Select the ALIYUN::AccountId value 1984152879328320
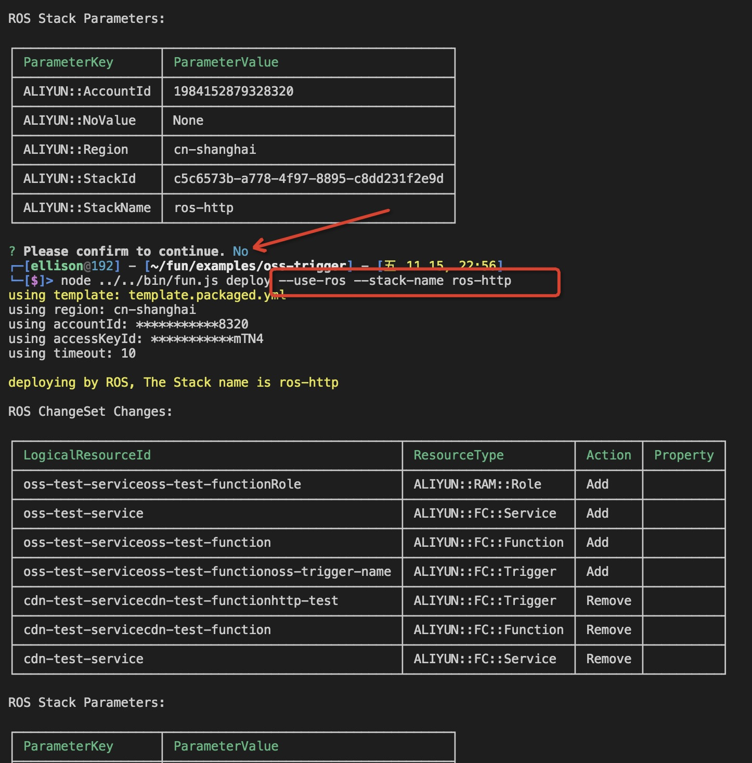The image size is (752, 763). click(233, 91)
